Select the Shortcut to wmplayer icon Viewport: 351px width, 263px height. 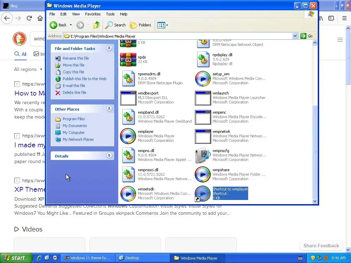point(203,194)
